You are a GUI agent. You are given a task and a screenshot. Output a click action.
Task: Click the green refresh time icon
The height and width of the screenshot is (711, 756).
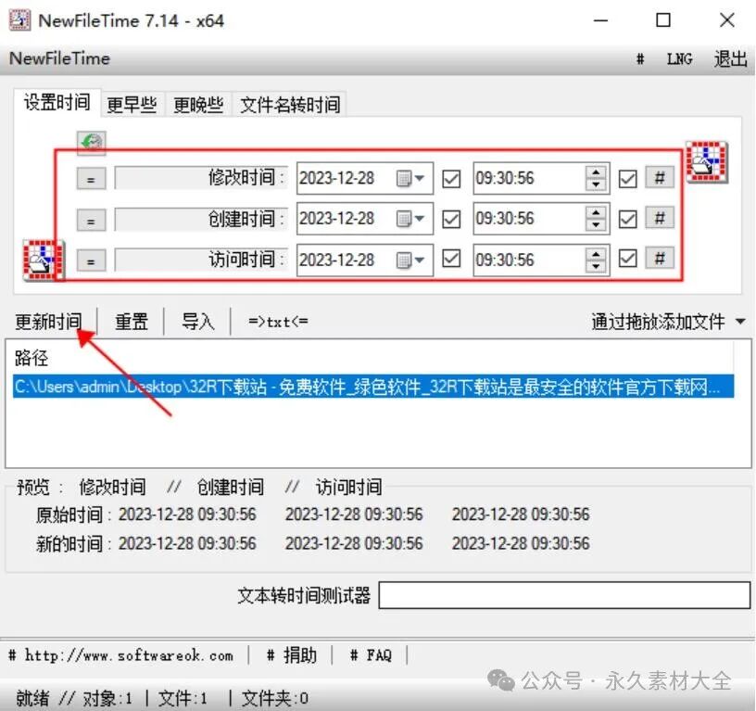pos(91,143)
